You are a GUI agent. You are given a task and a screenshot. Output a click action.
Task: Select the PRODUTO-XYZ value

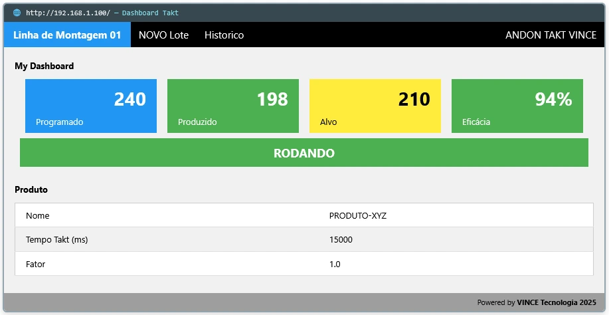pyautogui.click(x=358, y=215)
